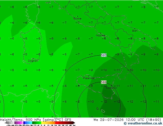Click the orange legend swatch above 18
Screen dimensions: 163x126
52,123
